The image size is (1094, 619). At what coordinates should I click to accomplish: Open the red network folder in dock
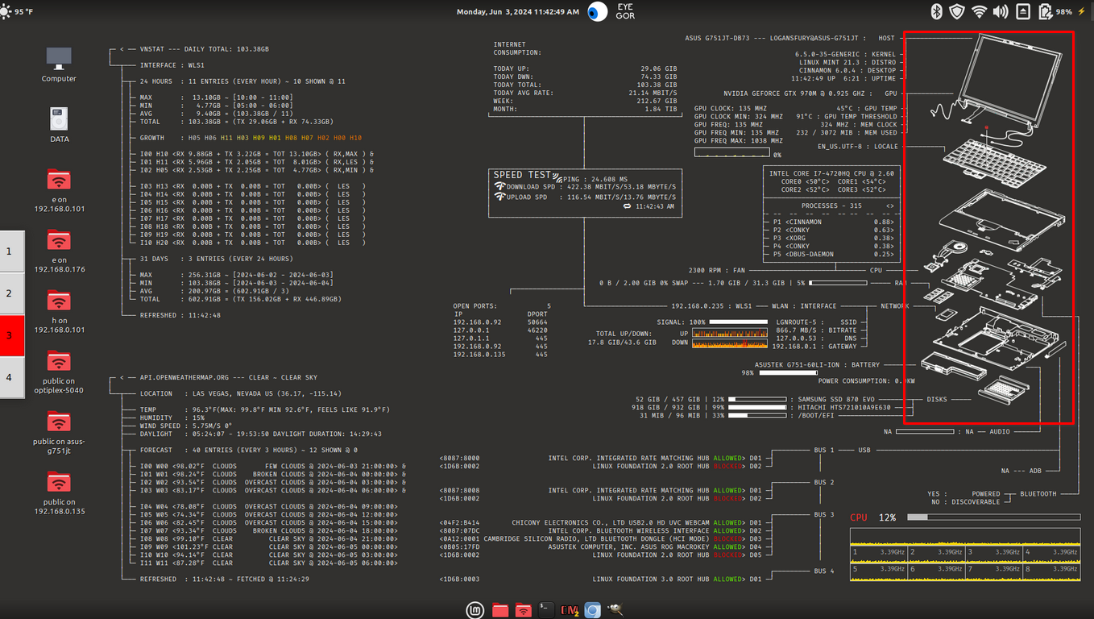coord(524,610)
